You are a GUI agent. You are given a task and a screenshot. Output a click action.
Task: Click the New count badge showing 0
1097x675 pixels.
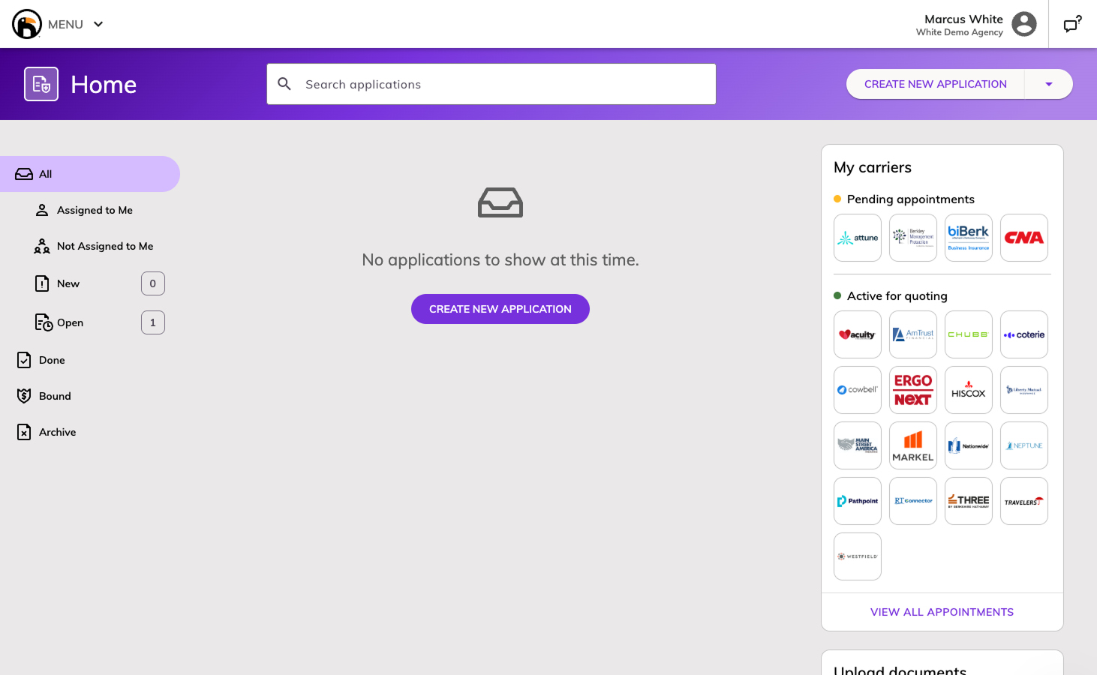(x=153, y=283)
